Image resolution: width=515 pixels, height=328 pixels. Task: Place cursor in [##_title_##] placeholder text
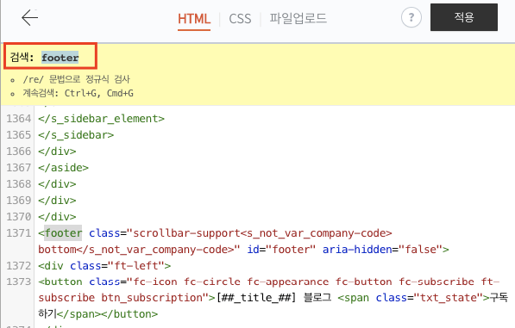pyautogui.click(x=256, y=298)
